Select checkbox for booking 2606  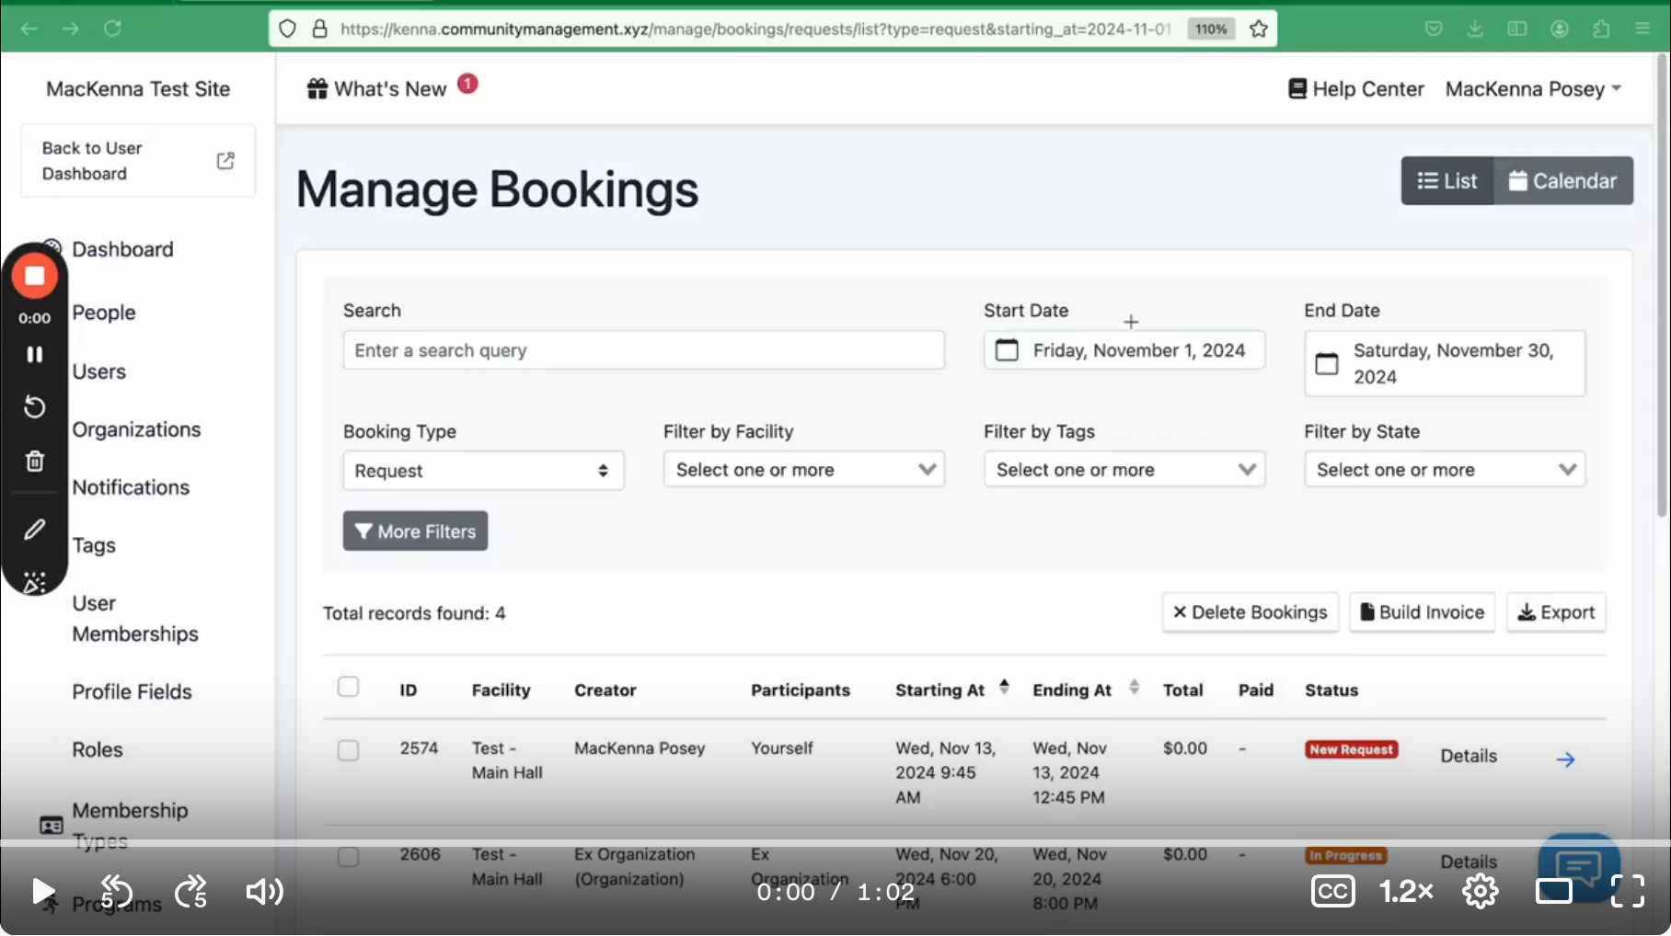(348, 857)
